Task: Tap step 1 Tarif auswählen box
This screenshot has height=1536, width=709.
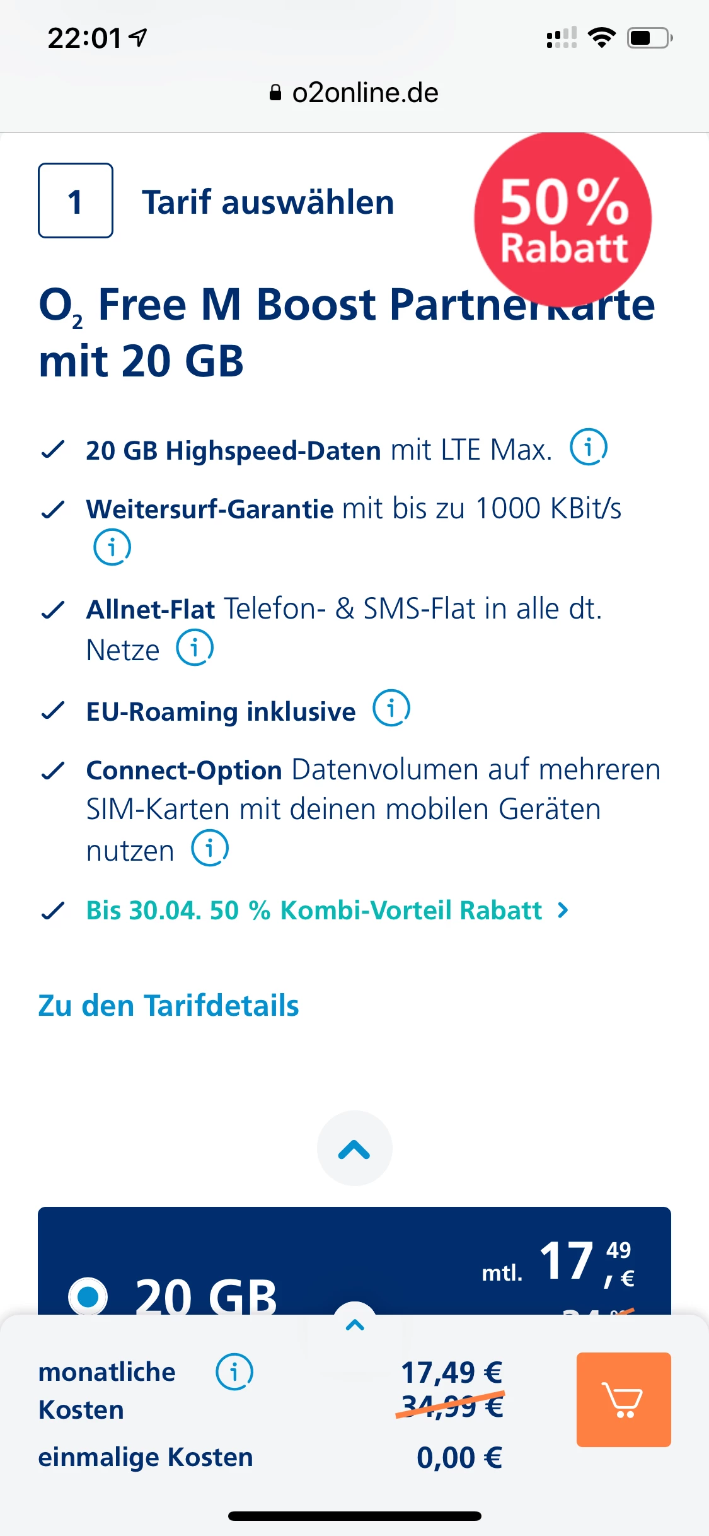Action: (x=76, y=201)
